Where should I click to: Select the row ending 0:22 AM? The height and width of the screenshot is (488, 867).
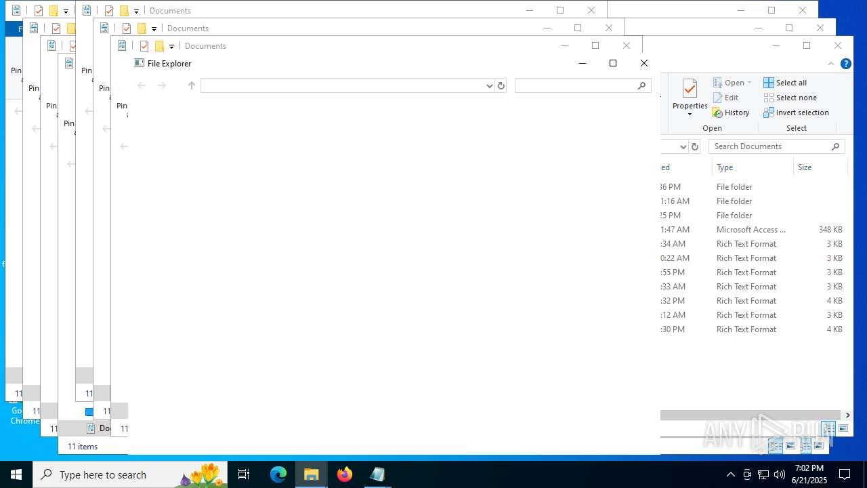[754, 258]
